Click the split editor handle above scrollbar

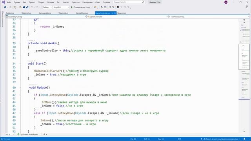coord(244,20)
